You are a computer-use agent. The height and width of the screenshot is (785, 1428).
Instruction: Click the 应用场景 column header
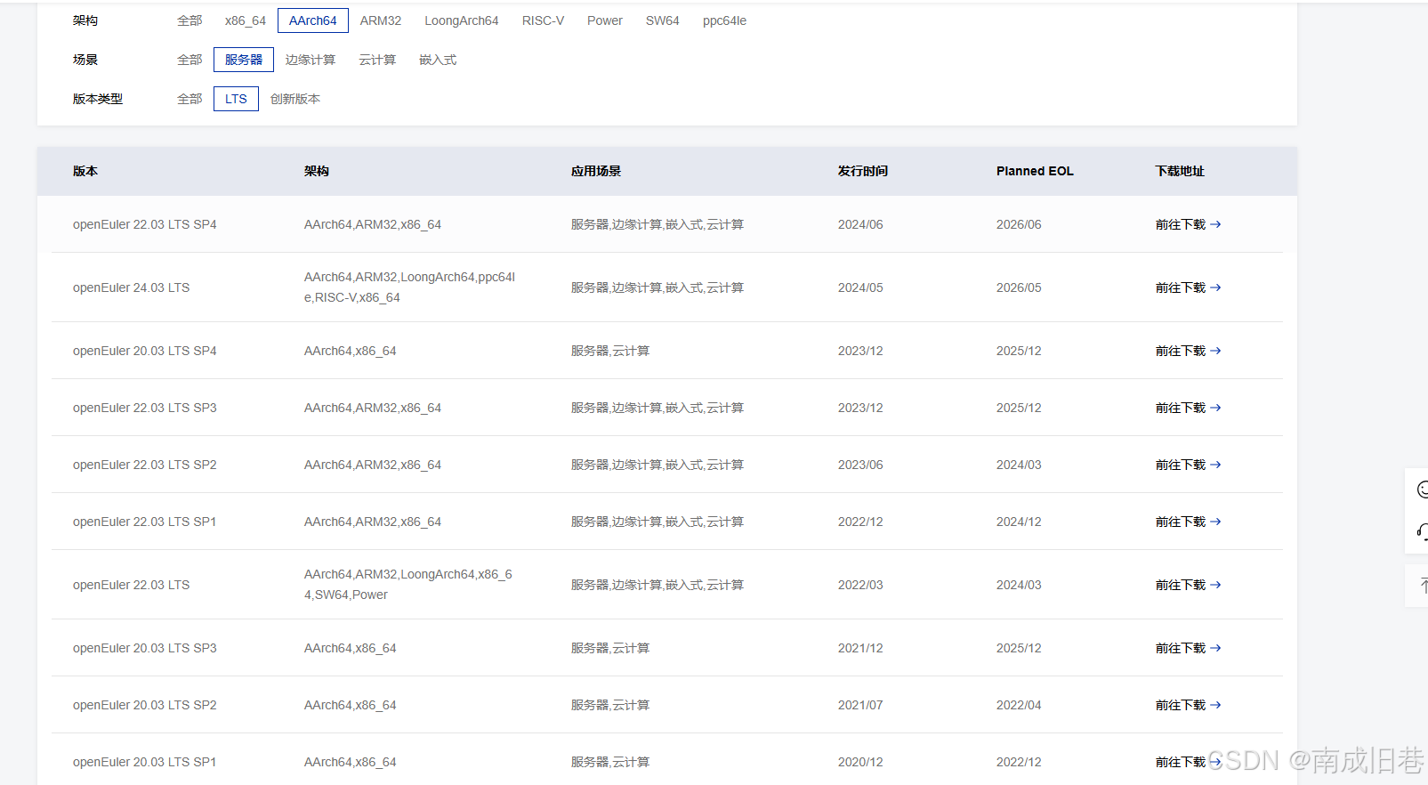tap(596, 171)
